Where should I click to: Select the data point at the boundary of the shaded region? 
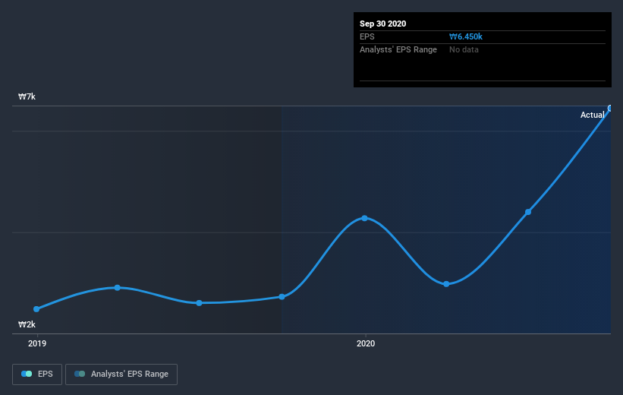click(282, 297)
